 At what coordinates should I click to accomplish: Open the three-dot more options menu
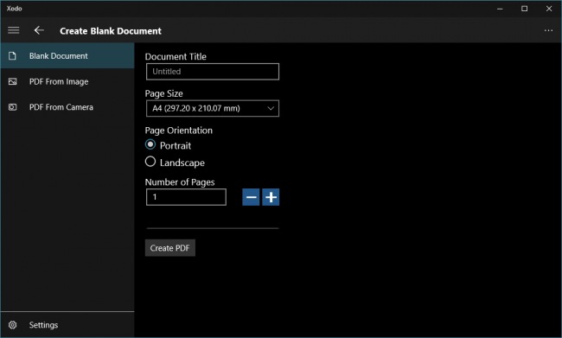548,30
